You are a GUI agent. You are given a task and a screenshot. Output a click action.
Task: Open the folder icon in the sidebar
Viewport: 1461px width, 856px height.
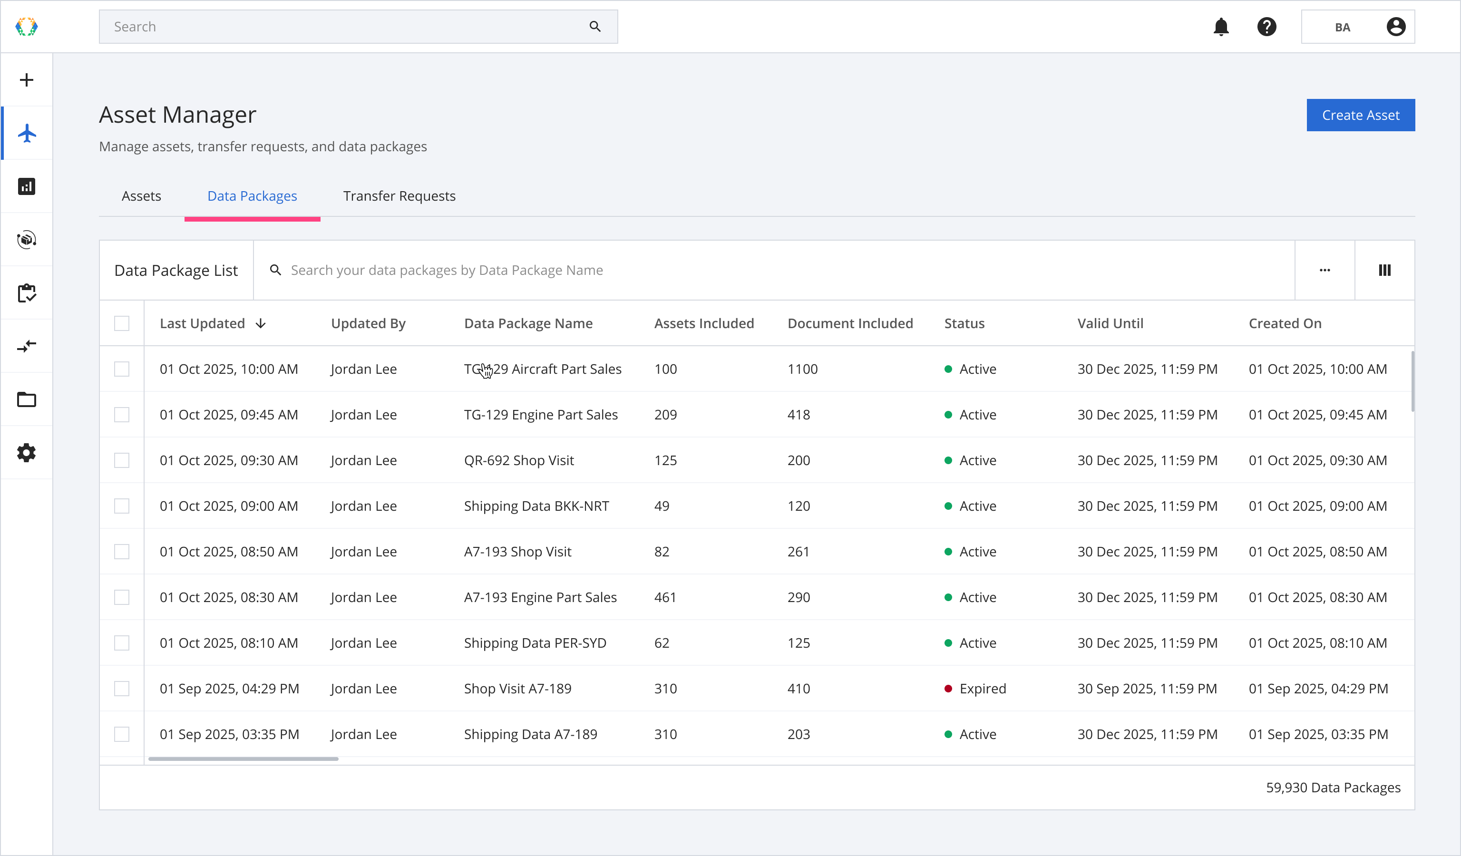pyautogui.click(x=27, y=399)
